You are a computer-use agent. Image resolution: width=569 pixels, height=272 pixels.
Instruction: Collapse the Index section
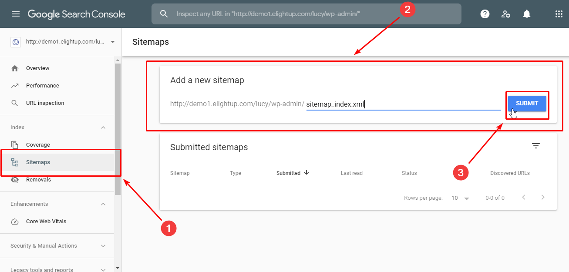[x=103, y=128]
